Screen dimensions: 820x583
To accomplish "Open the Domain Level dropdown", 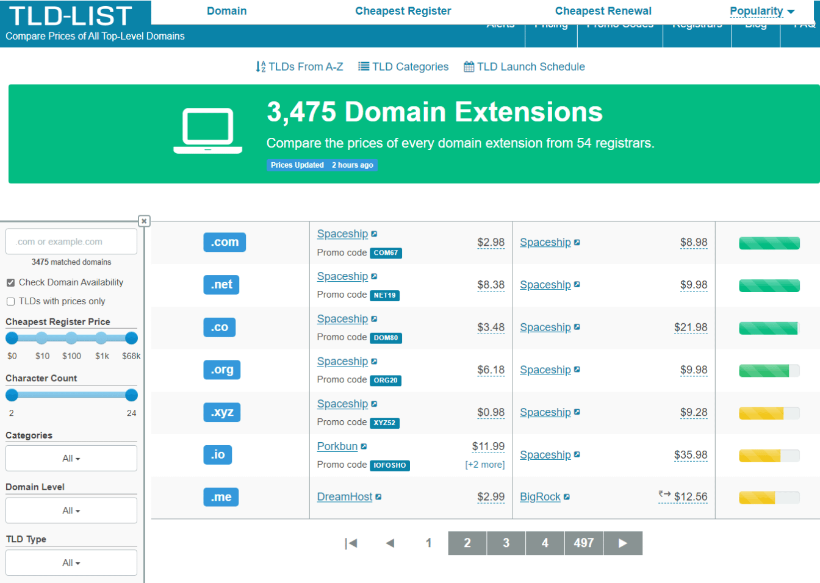I will coord(71,511).
